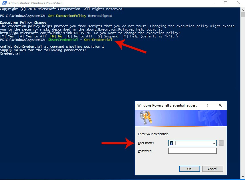Close the Administrator PowerShell window

click(238, 3)
